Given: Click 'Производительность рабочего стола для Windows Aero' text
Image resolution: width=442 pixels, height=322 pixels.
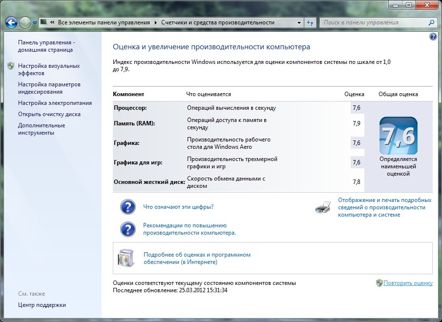Looking at the screenshot, I should [x=229, y=143].
